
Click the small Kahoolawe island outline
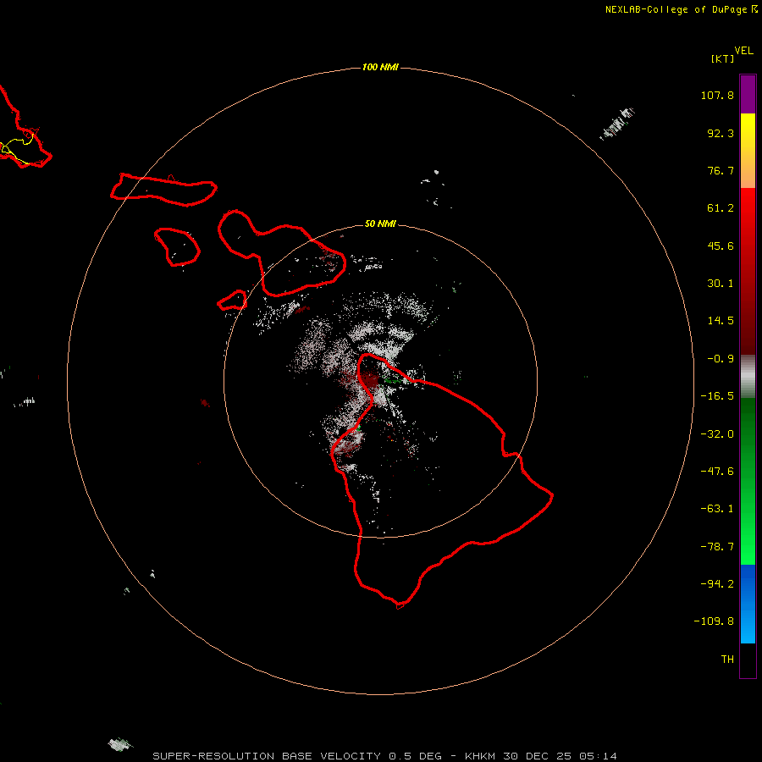232,301
